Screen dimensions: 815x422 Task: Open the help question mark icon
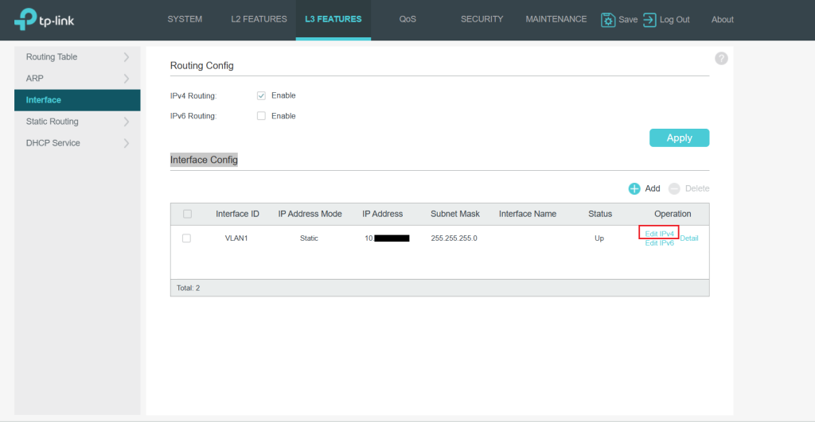[x=721, y=58]
